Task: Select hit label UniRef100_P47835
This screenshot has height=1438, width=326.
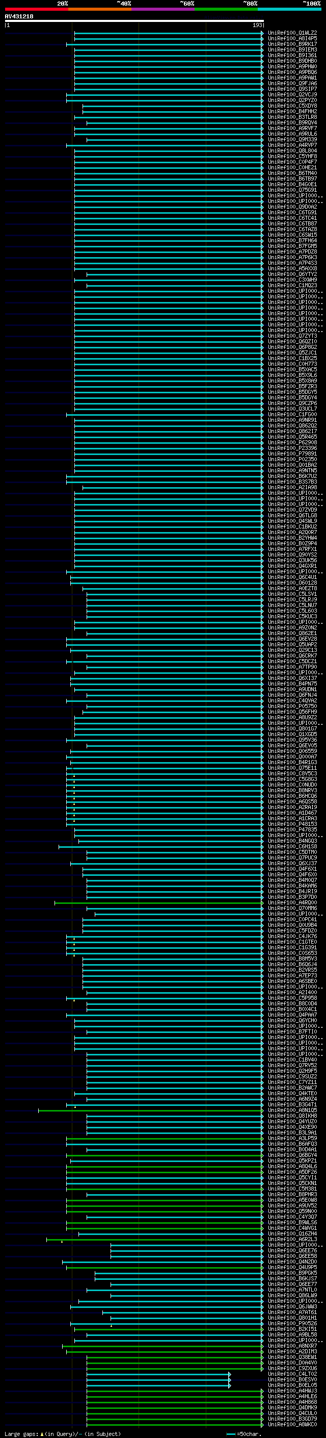Action: (x=292, y=830)
